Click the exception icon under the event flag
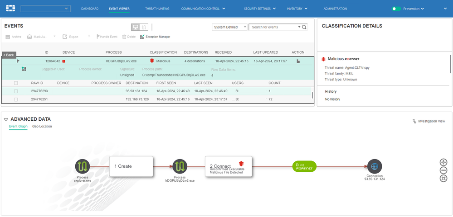 pyautogui.click(x=24, y=69)
